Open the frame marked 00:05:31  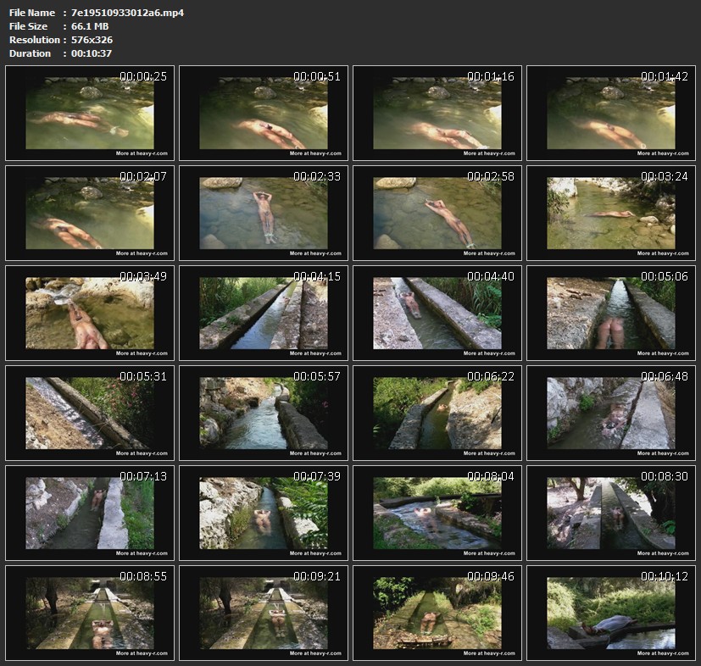click(x=90, y=413)
